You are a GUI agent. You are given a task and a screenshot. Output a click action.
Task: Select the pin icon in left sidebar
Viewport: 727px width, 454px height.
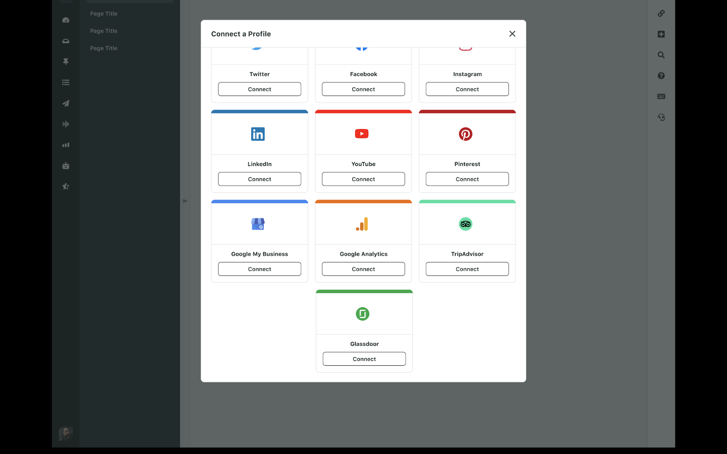point(65,61)
